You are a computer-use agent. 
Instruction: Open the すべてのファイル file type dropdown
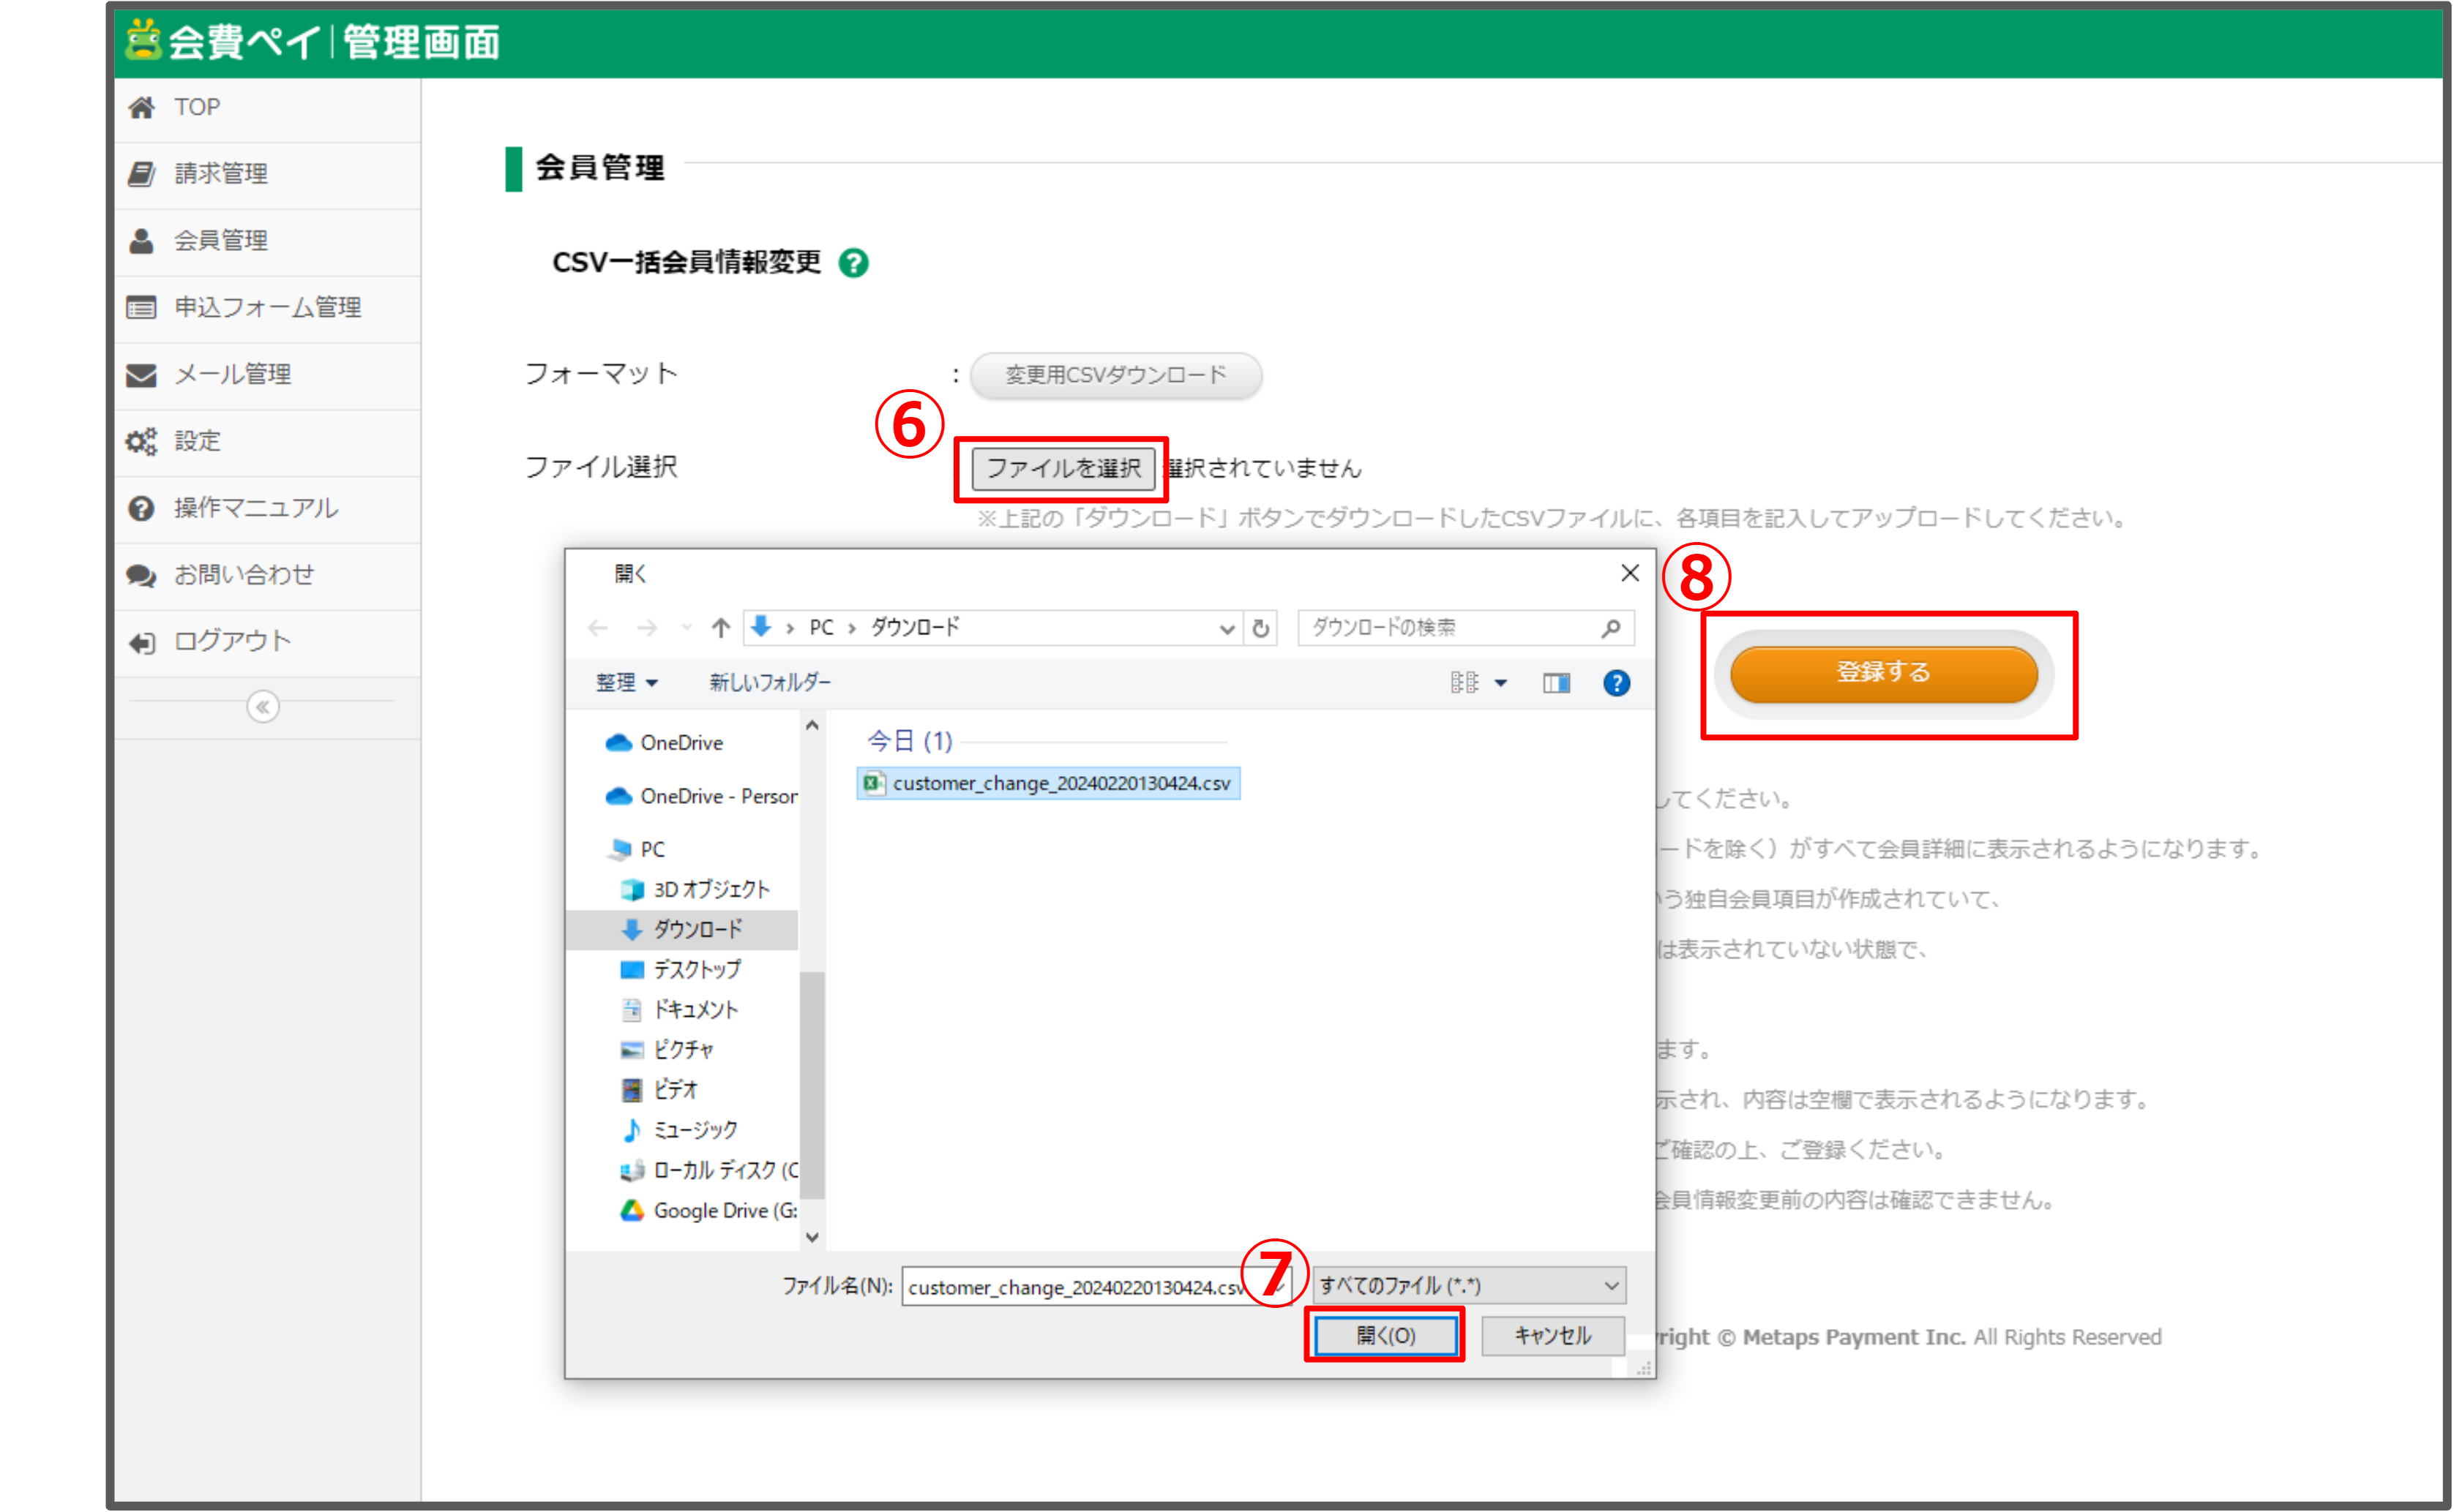1469,1285
